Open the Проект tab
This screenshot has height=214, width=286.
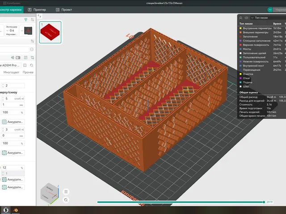pos(64,10)
